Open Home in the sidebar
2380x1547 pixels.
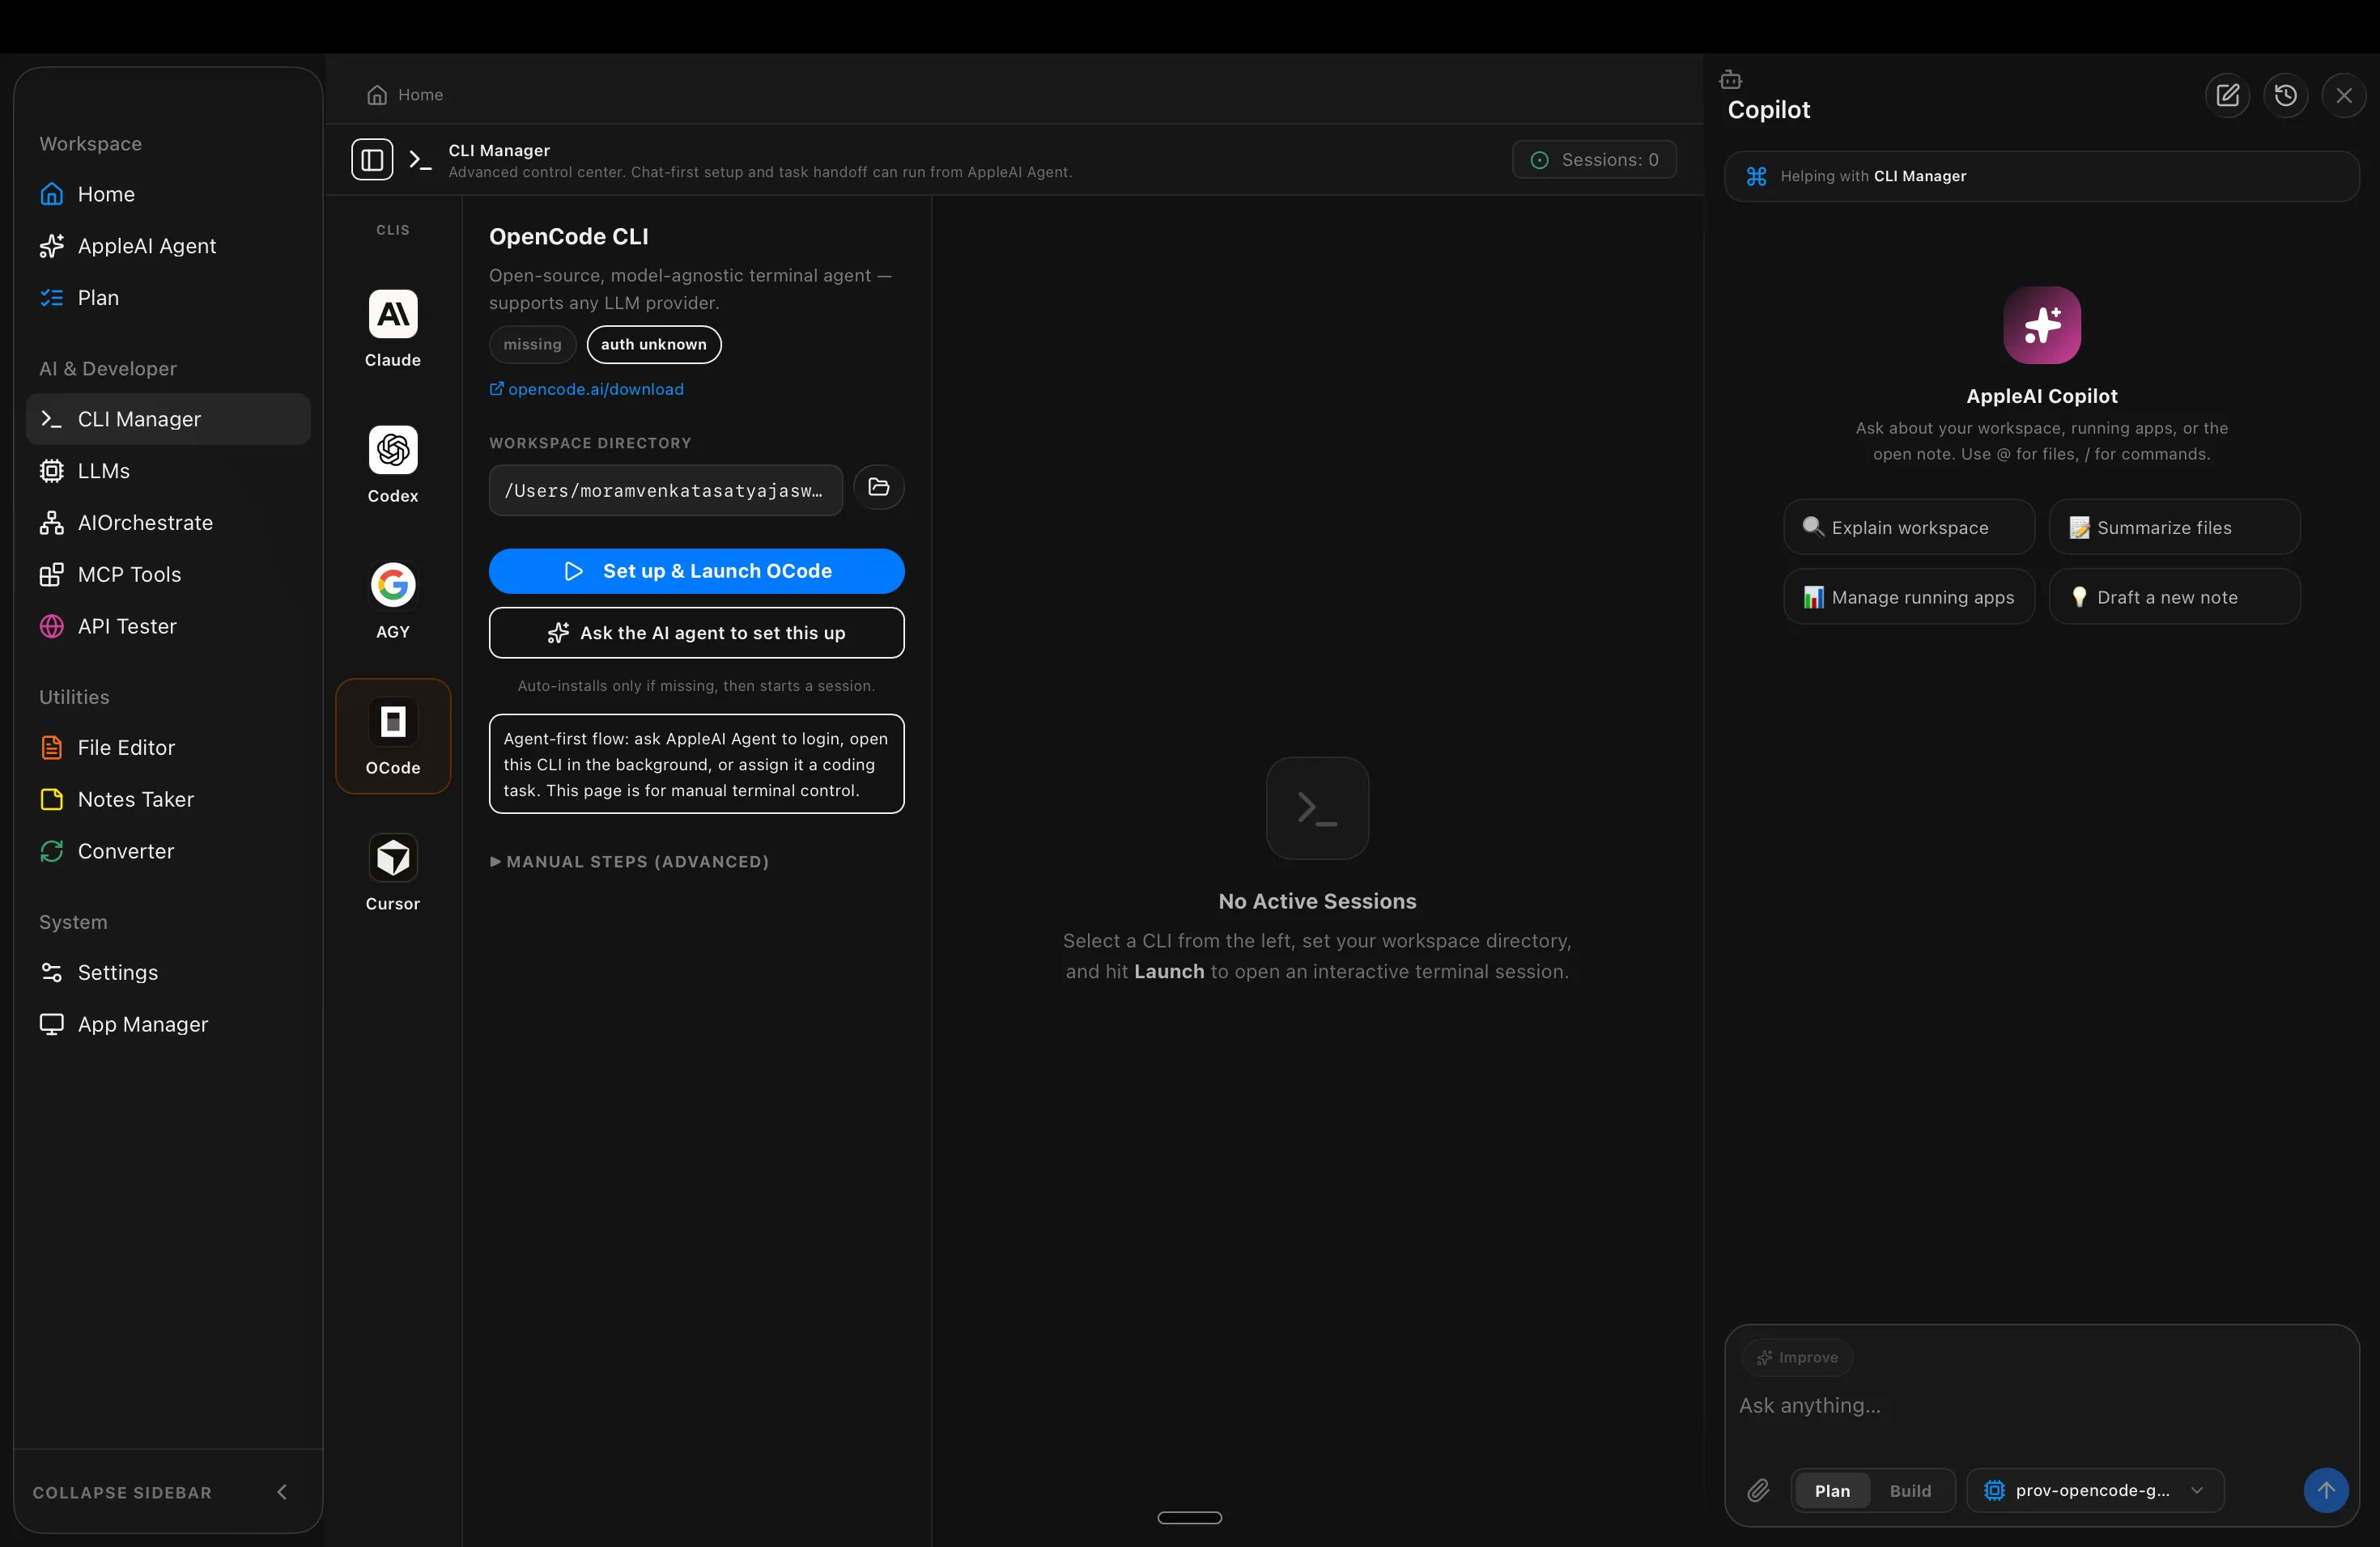tap(168, 194)
